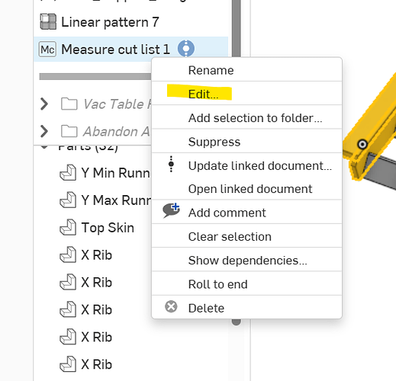This screenshot has width=396, height=381.
Task: Click the Add comment speech bubble icon
Action: pyautogui.click(x=172, y=210)
